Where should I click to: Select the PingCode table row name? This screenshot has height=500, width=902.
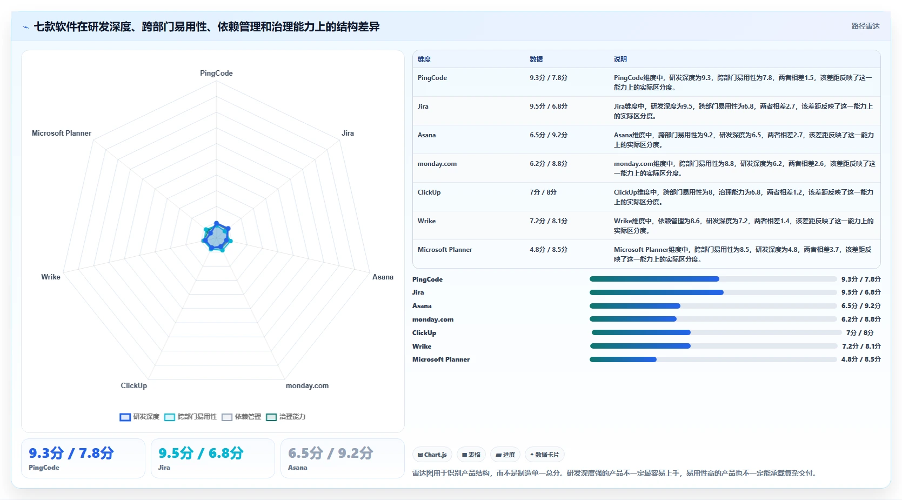coord(432,78)
